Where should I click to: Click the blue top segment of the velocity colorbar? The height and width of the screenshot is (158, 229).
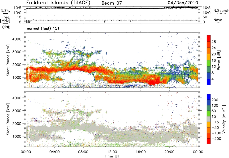[209, 97]
